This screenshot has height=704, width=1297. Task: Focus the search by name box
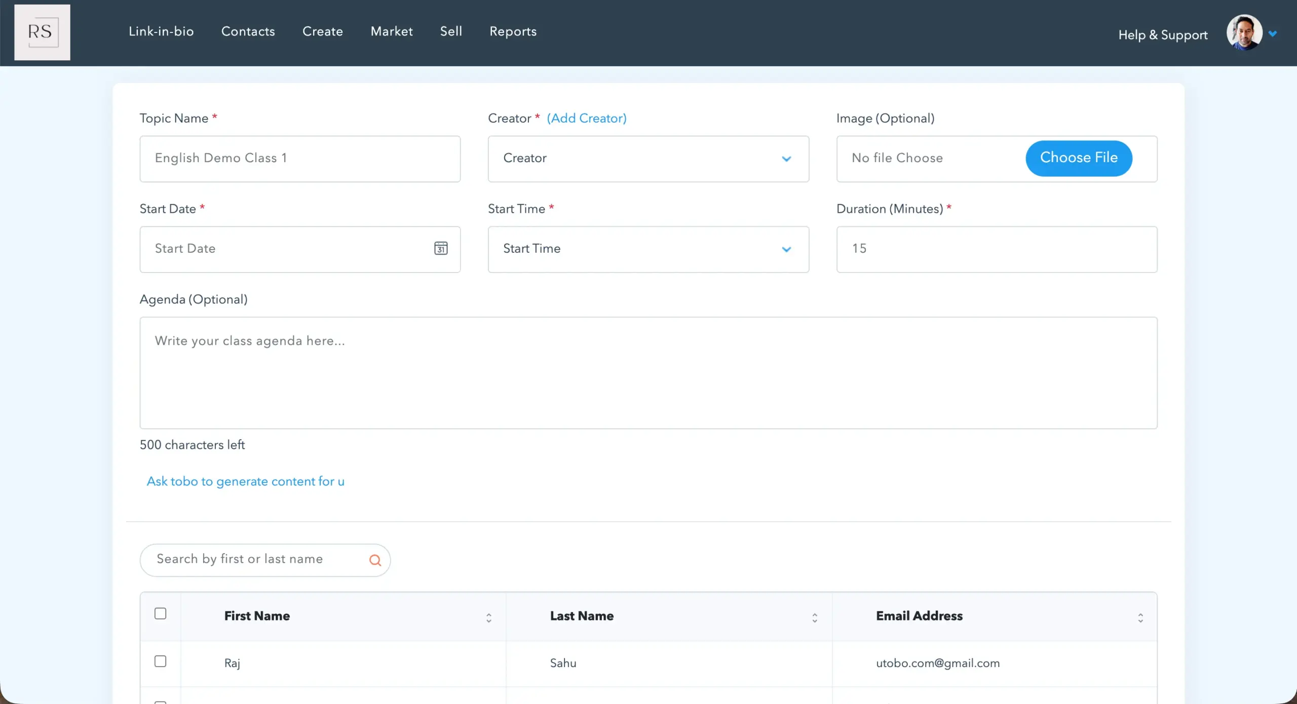point(265,560)
